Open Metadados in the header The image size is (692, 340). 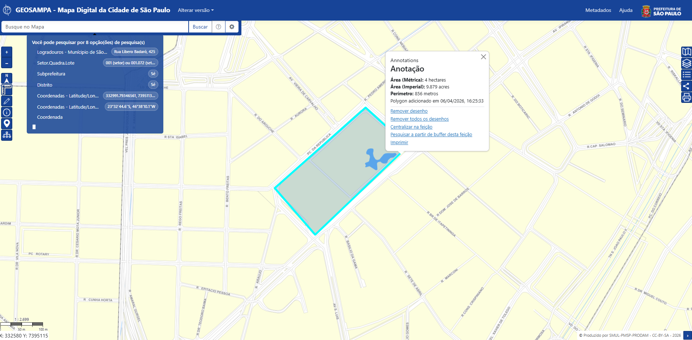[598, 10]
